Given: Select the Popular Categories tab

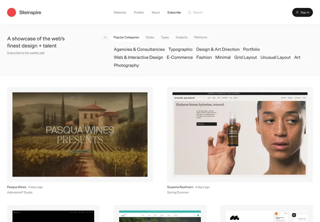Looking at the screenshot, I should coord(126,37).
